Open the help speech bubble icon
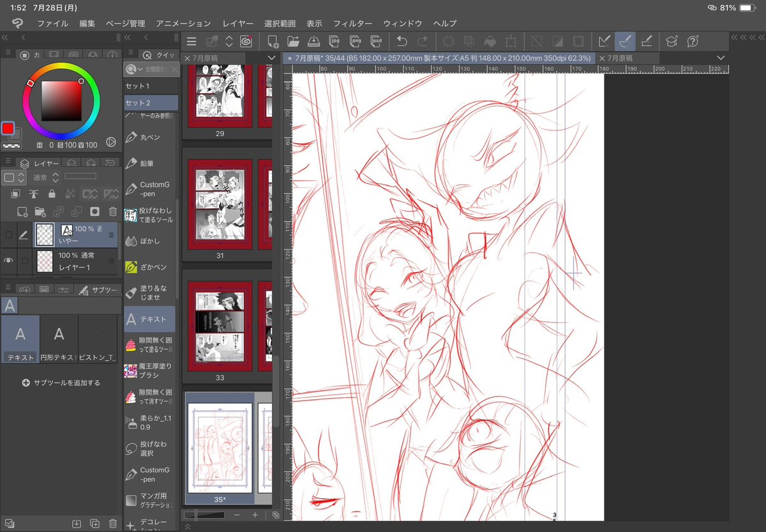The image size is (766, 532). [x=693, y=42]
